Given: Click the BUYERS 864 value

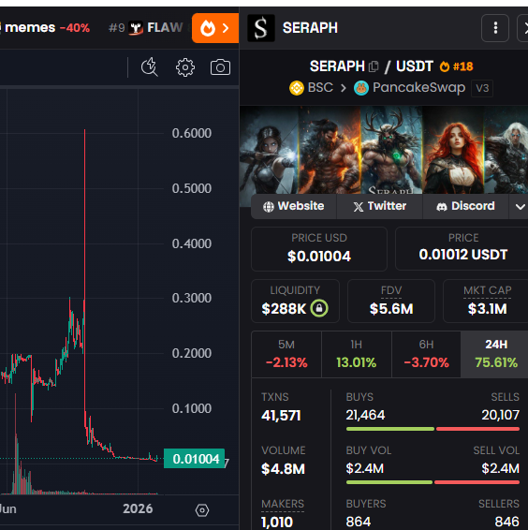Looking at the screenshot, I should pos(359,522).
